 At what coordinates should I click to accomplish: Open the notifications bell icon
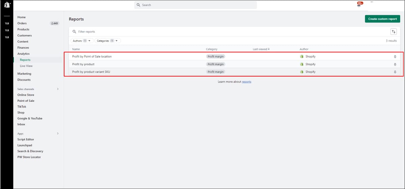[359, 5]
